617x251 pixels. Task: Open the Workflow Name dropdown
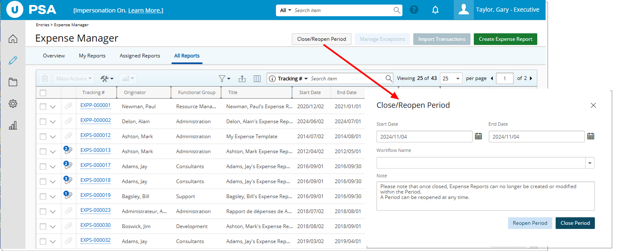[x=590, y=163]
